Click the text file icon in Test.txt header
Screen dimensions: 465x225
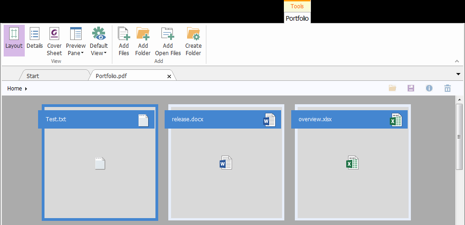[x=143, y=120]
